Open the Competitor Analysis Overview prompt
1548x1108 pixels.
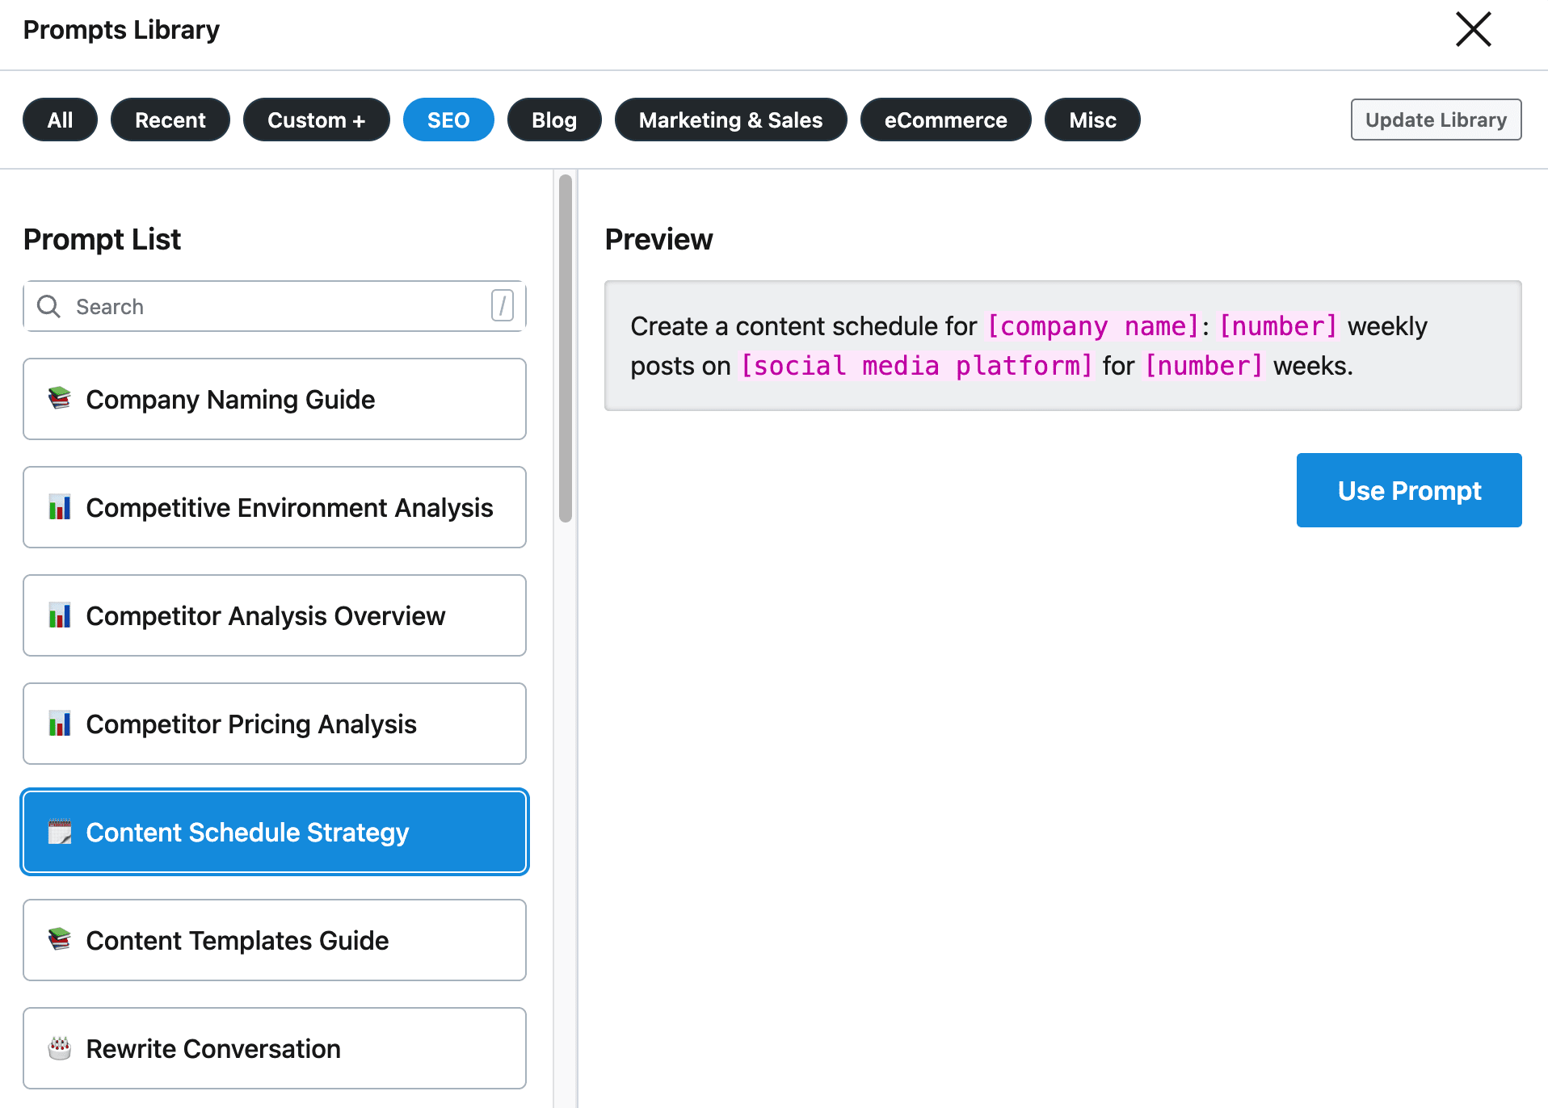tap(275, 615)
